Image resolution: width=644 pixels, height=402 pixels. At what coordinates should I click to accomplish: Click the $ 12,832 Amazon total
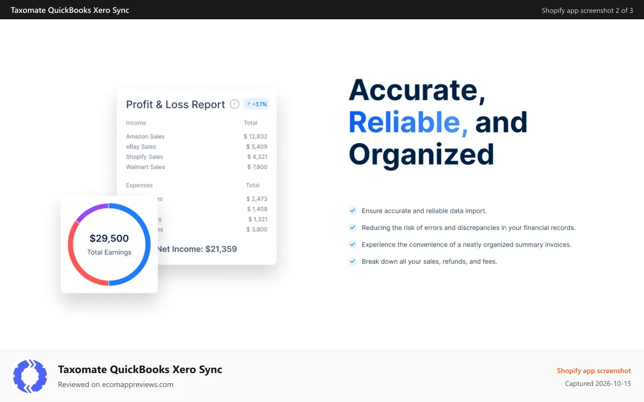point(255,137)
